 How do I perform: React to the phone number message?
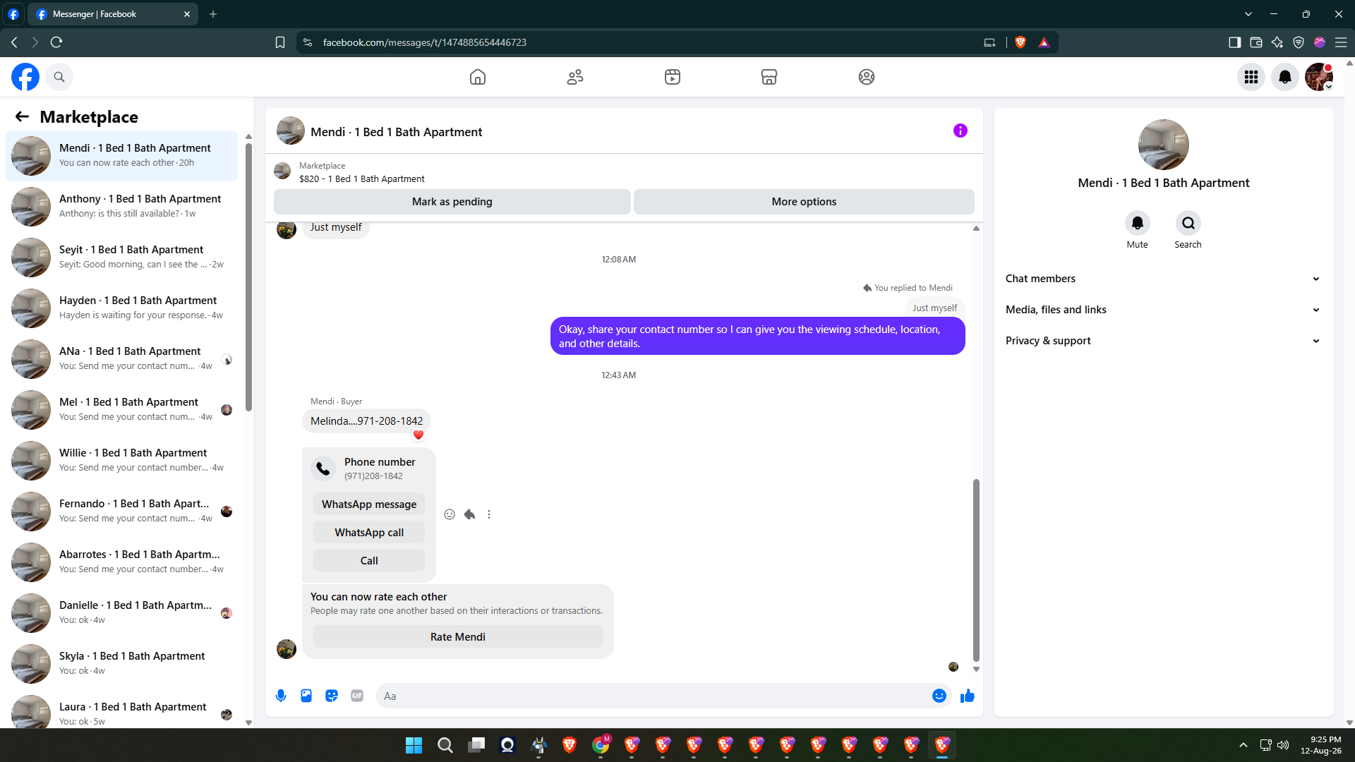pyautogui.click(x=450, y=514)
